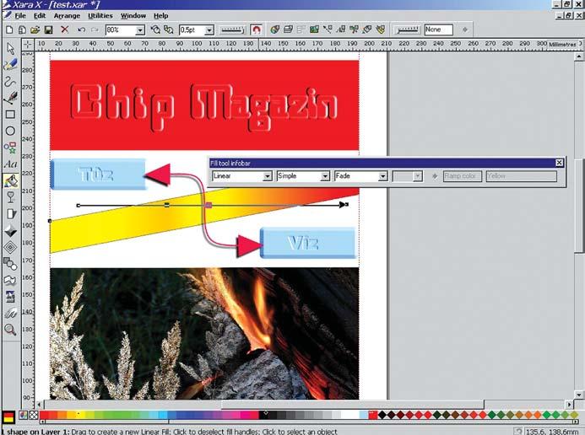Open the Layer gallery
The width and height of the screenshot is (585, 435).
pos(288,30)
